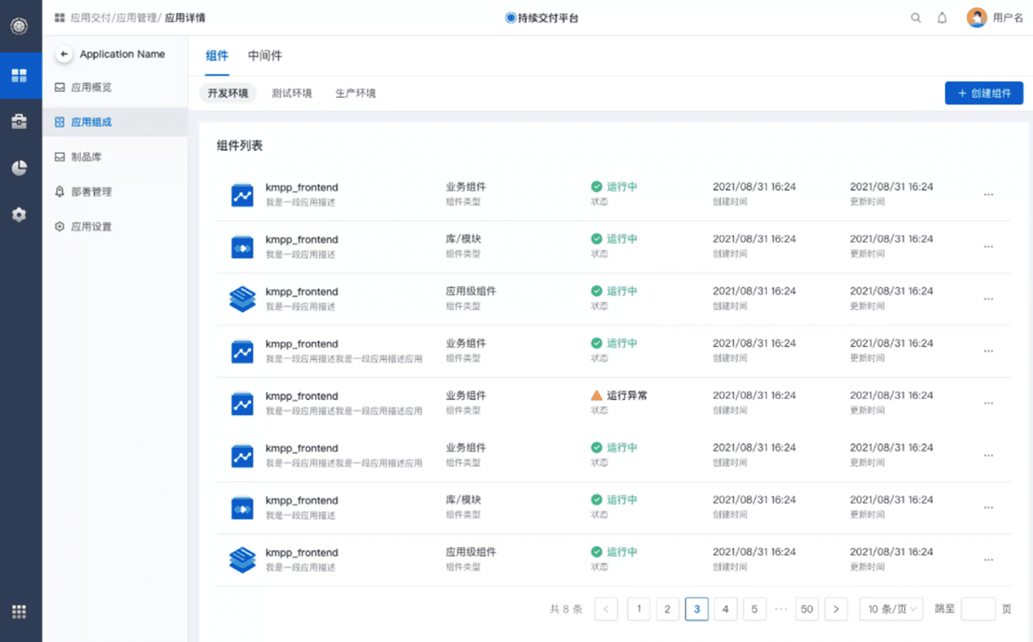Open 部署管理 in the side menu

coord(92,192)
